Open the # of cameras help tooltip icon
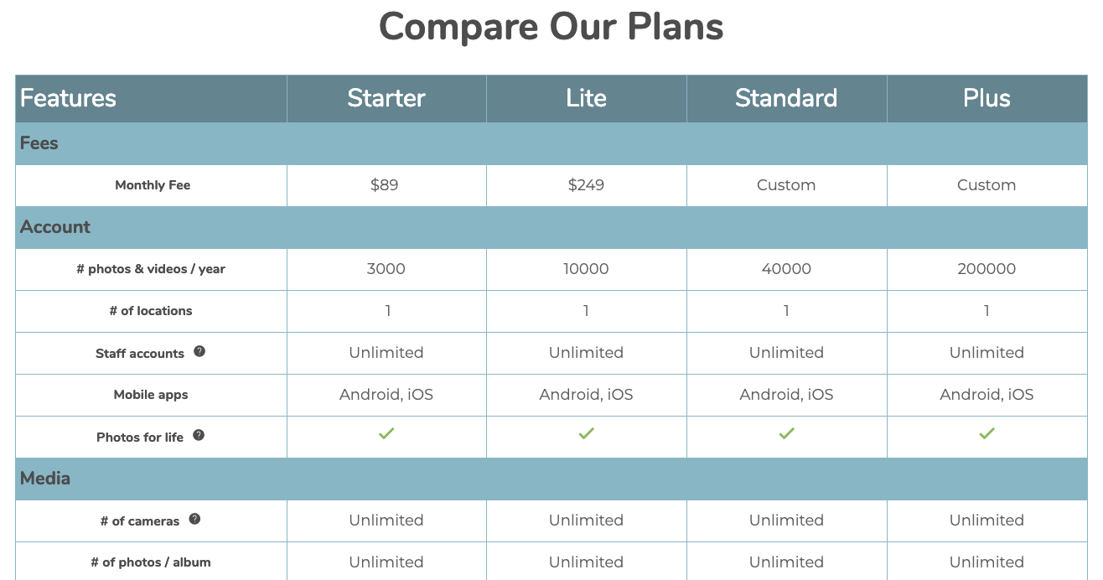The image size is (1103, 580). click(x=194, y=519)
